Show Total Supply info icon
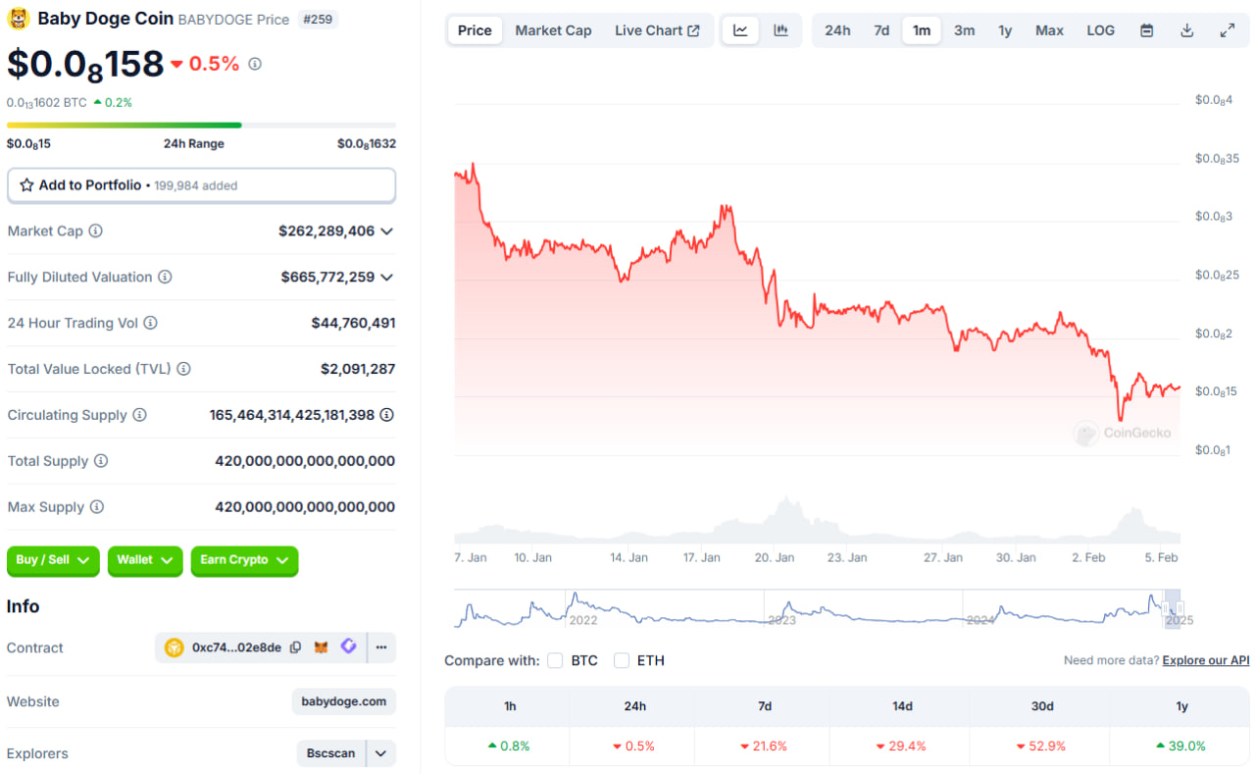The height and width of the screenshot is (774, 1255). 100,461
